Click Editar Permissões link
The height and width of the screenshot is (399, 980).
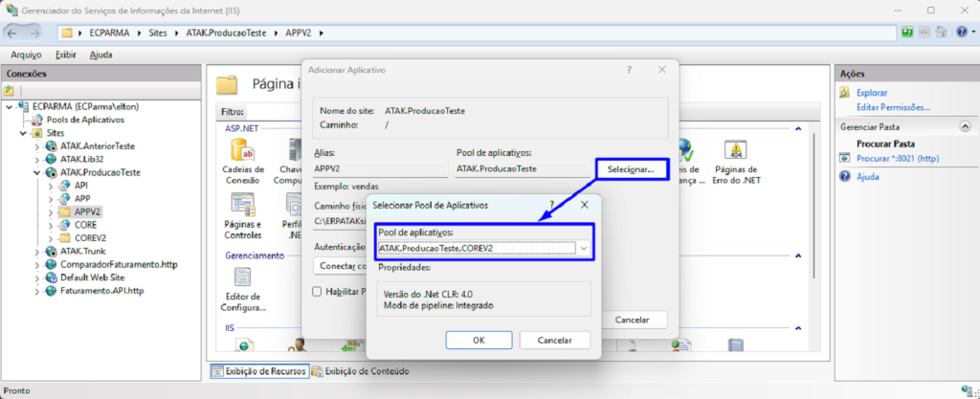coord(893,107)
